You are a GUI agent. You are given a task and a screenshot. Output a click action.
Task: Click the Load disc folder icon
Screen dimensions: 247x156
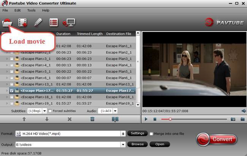[x=7, y=22]
